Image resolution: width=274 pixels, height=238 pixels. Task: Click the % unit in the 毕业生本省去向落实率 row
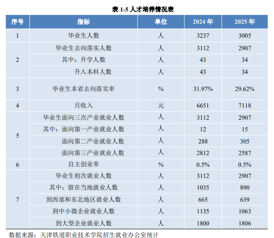click(x=161, y=89)
